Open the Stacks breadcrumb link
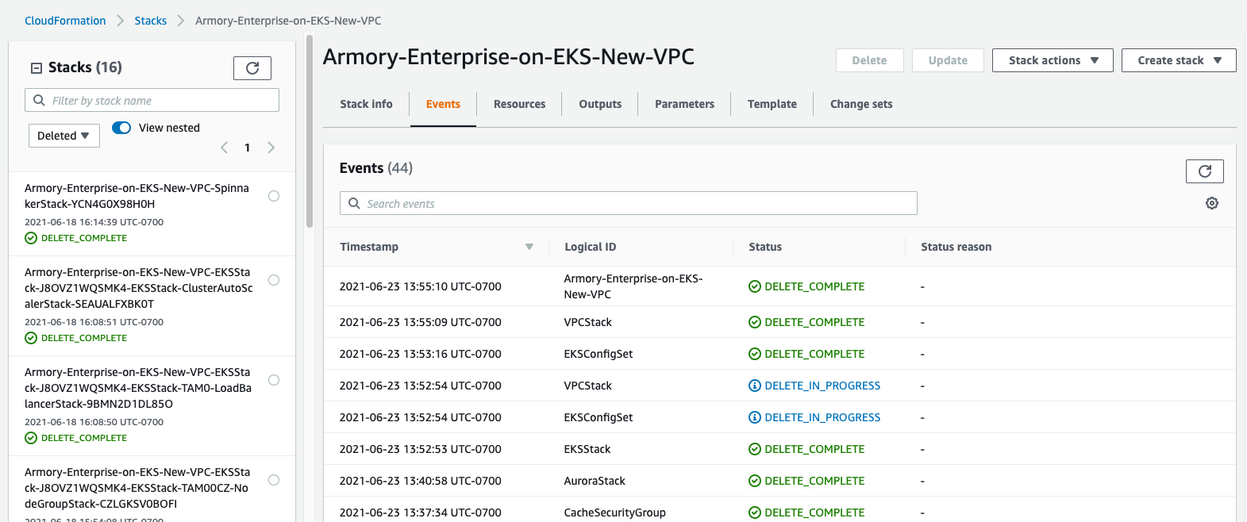The height and width of the screenshot is (522, 1247). pos(150,21)
